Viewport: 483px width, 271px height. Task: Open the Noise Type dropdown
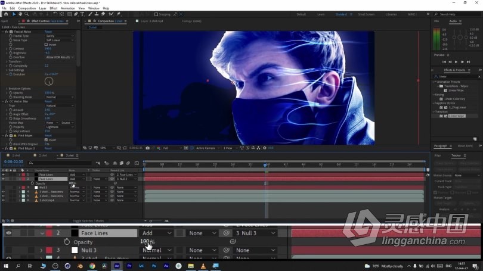(60, 41)
